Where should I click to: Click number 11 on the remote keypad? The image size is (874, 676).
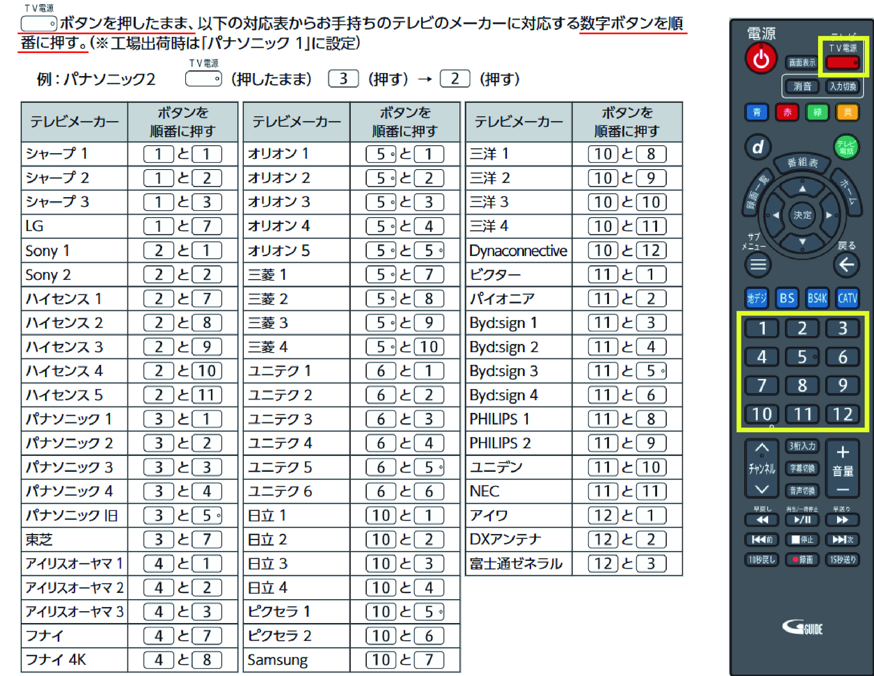[802, 414]
